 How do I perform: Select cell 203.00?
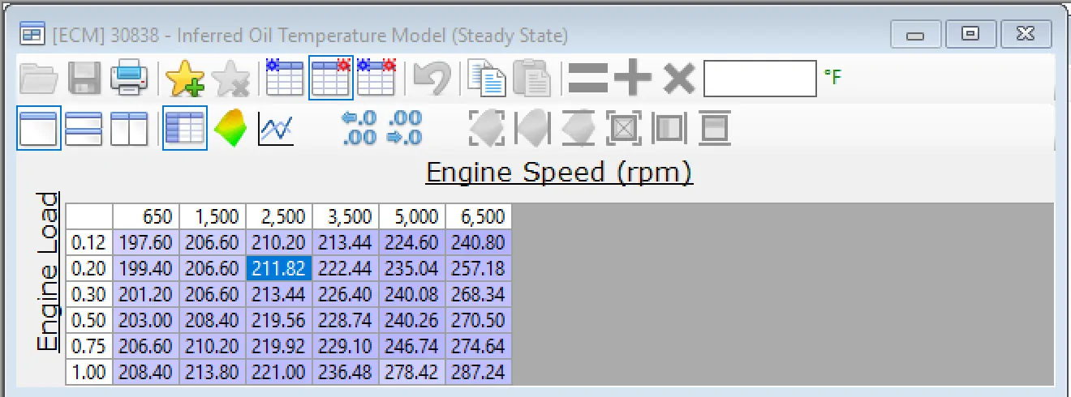[146, 320]
